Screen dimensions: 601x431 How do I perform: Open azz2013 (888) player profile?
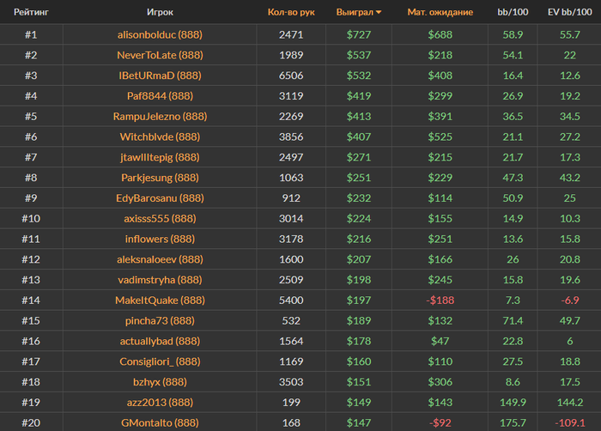tap(160, 403)
